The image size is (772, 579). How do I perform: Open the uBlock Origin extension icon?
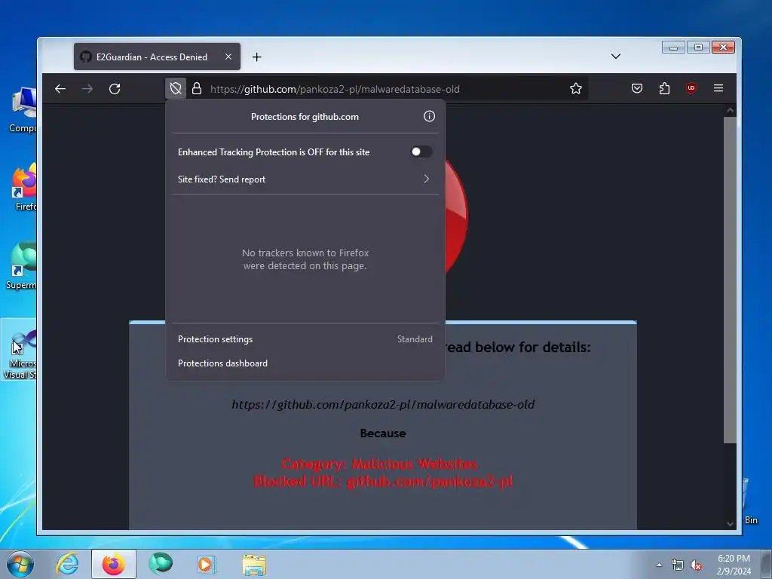tap(691, 89)
